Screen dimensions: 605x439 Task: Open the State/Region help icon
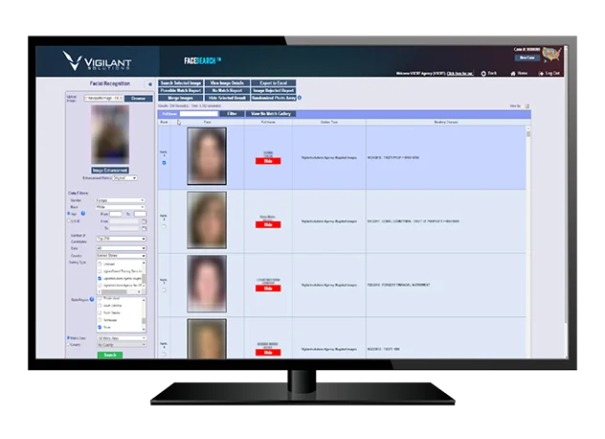91,299
